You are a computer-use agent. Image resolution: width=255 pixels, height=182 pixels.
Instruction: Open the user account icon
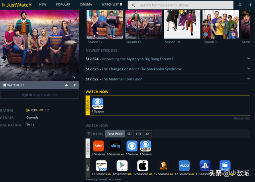coord(240,4)
